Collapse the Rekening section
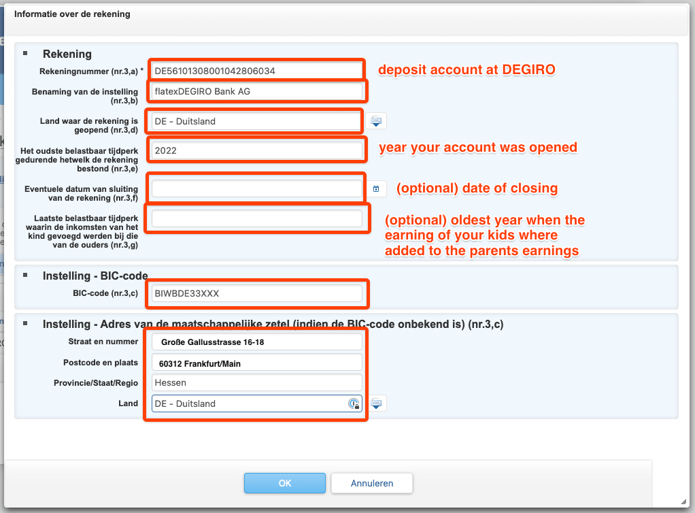 26,54
